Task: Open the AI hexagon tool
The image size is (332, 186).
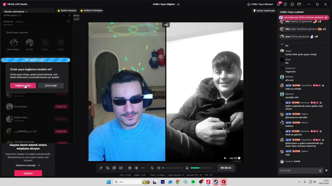Action: (x=114, y=168)
